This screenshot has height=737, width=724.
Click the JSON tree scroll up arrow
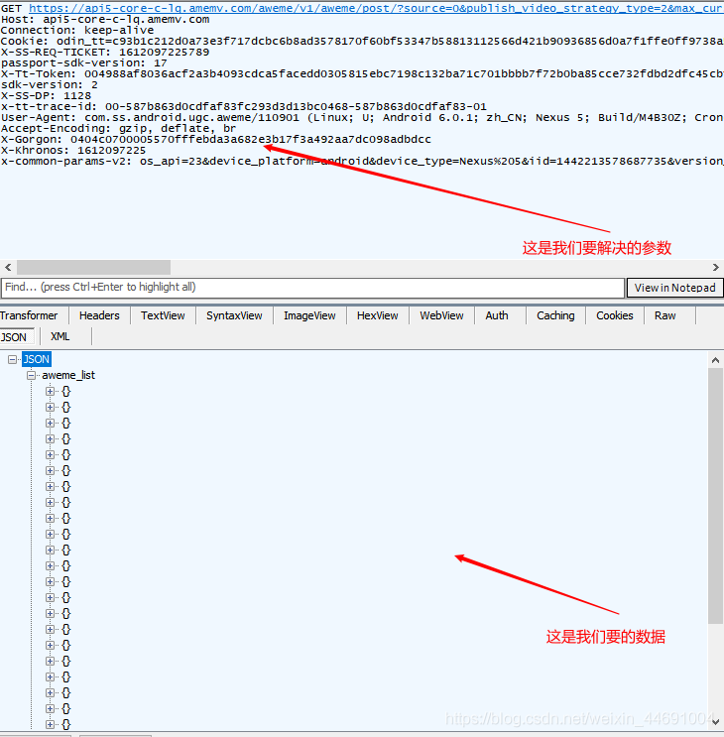click(715, 360)
